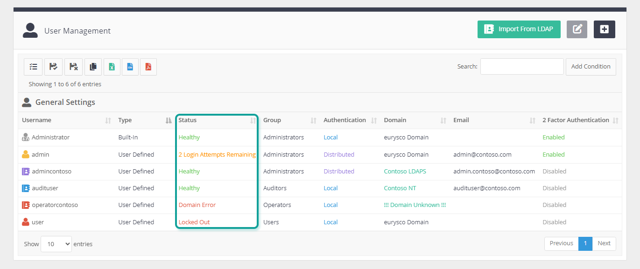Click the Previous page button
Image resolution: width=640 pixels, height=269 pixels.
[x=561, y=243]
